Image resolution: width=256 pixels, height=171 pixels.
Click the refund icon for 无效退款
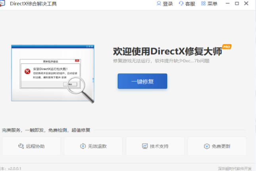click(x=83, y=146)
